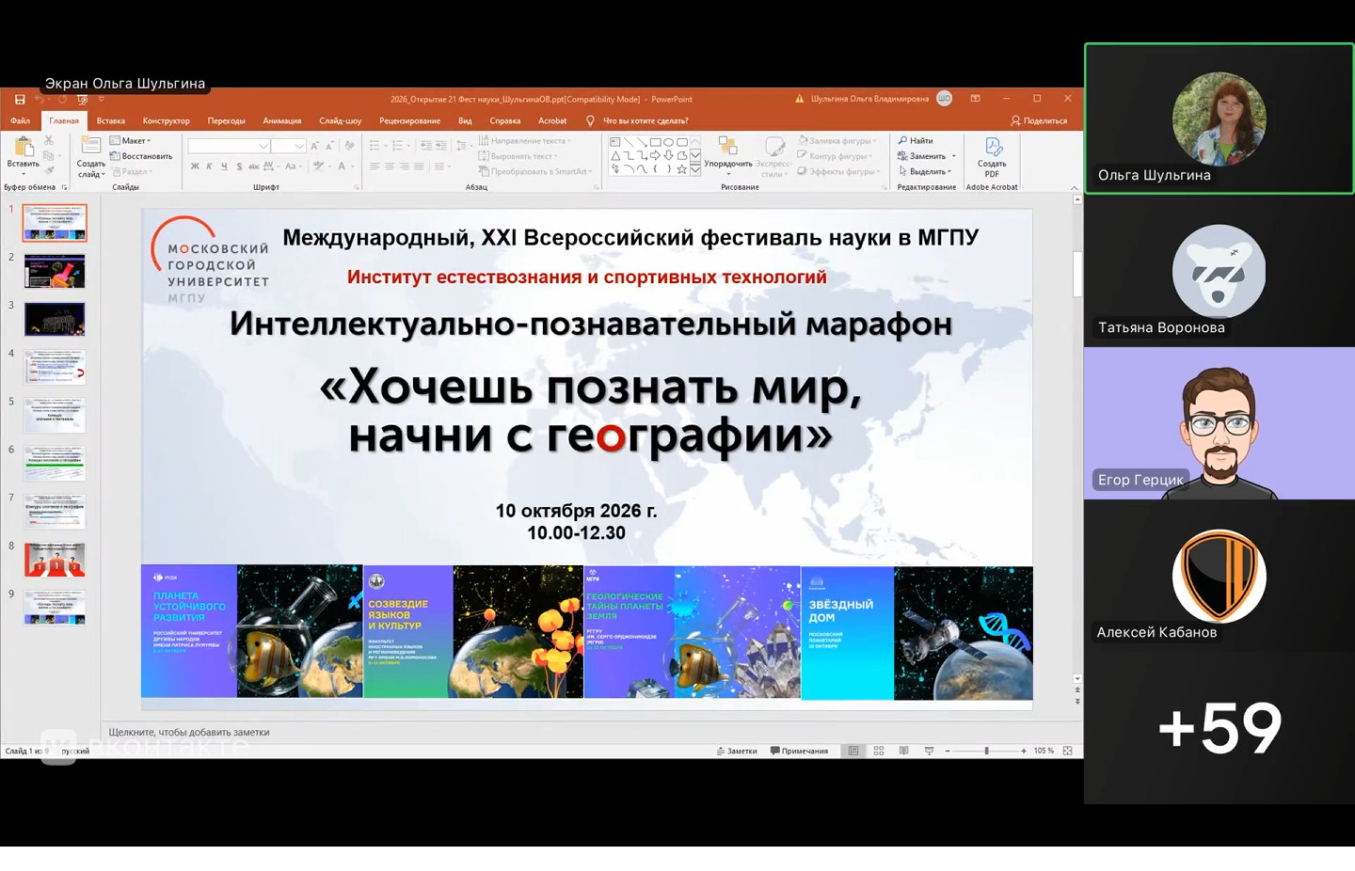Click fit slide to window icon

coord(1068,751)
